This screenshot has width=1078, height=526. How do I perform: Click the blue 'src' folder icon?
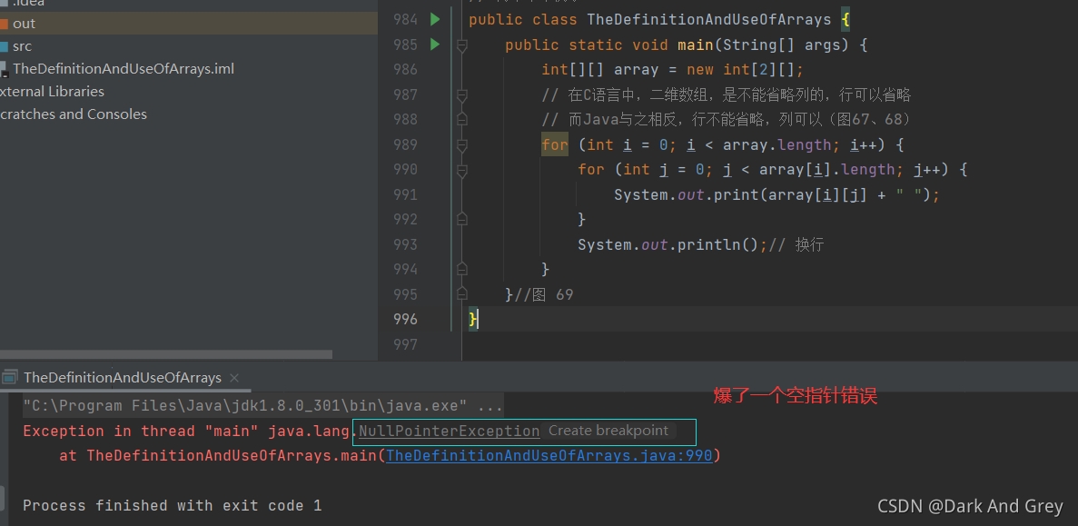[5, 46]
